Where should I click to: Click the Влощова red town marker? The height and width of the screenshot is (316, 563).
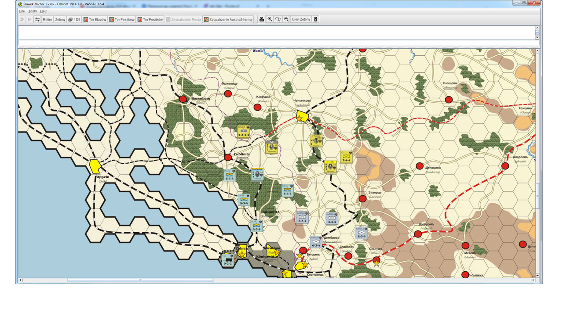tap(449, 100)
